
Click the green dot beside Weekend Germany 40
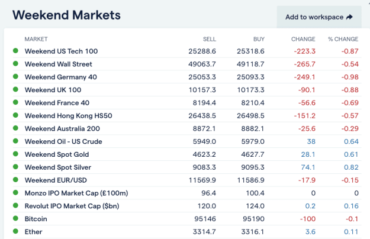click(x=15, y=76)
